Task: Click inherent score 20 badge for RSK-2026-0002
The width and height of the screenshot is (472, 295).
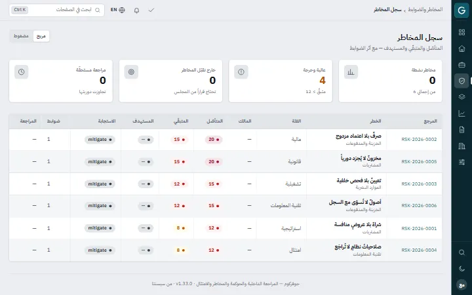Action: 214,140
